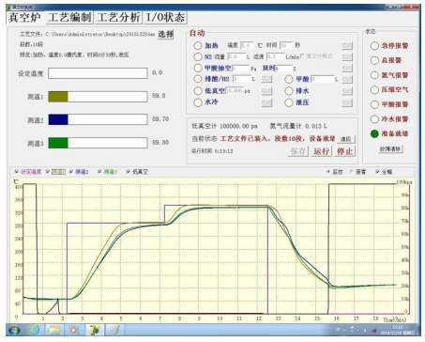Click the 测温1 olive temperature bar
The height and width of the screenshot is (342, 425).
pyautogui.click(x=98, y=97)
